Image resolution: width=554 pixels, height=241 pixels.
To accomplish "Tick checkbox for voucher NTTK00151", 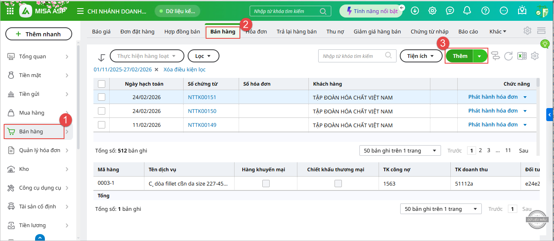I will pyautogui.click(x=102, y=97).
